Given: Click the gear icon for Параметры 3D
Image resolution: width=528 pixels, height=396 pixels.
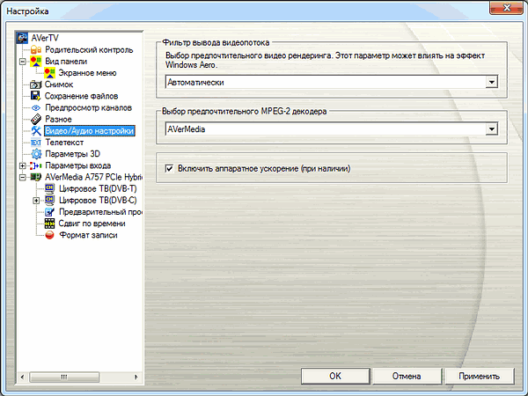Looking at the screenshot, I should pyautogui.click(x=36, y=154).
